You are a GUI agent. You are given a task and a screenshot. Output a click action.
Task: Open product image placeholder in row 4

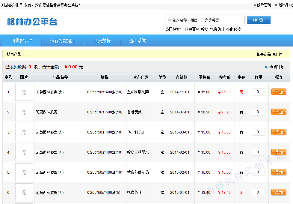[24, 152]
